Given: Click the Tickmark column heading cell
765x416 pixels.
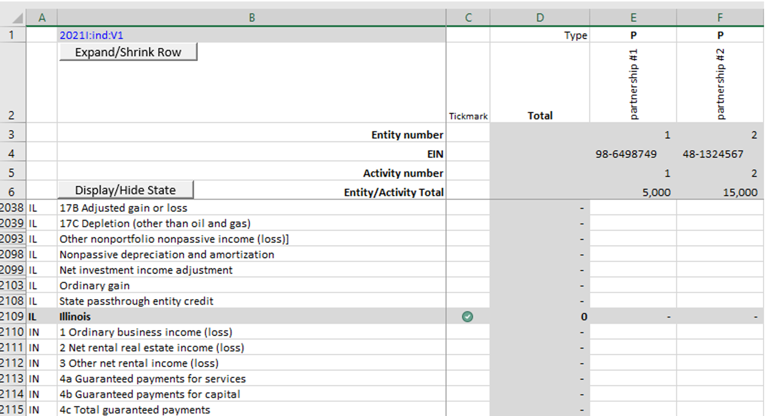Looking at the screenshot, I should (468, 116).
